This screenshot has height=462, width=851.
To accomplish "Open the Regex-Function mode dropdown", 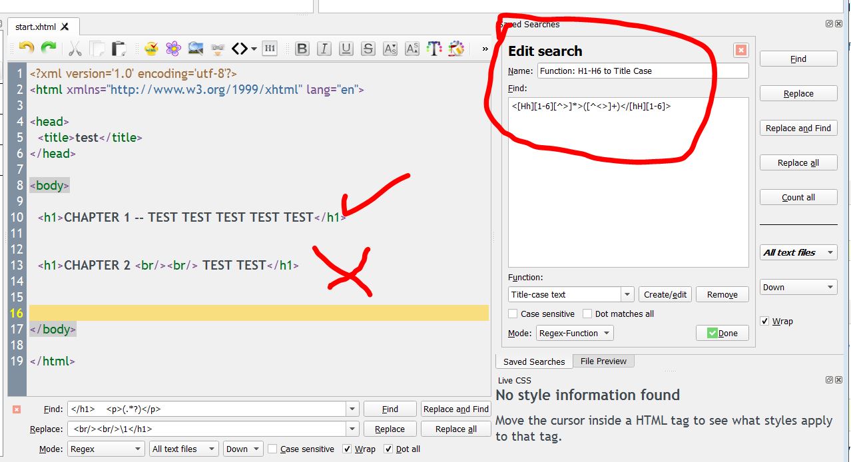I will tap(575, 333).
